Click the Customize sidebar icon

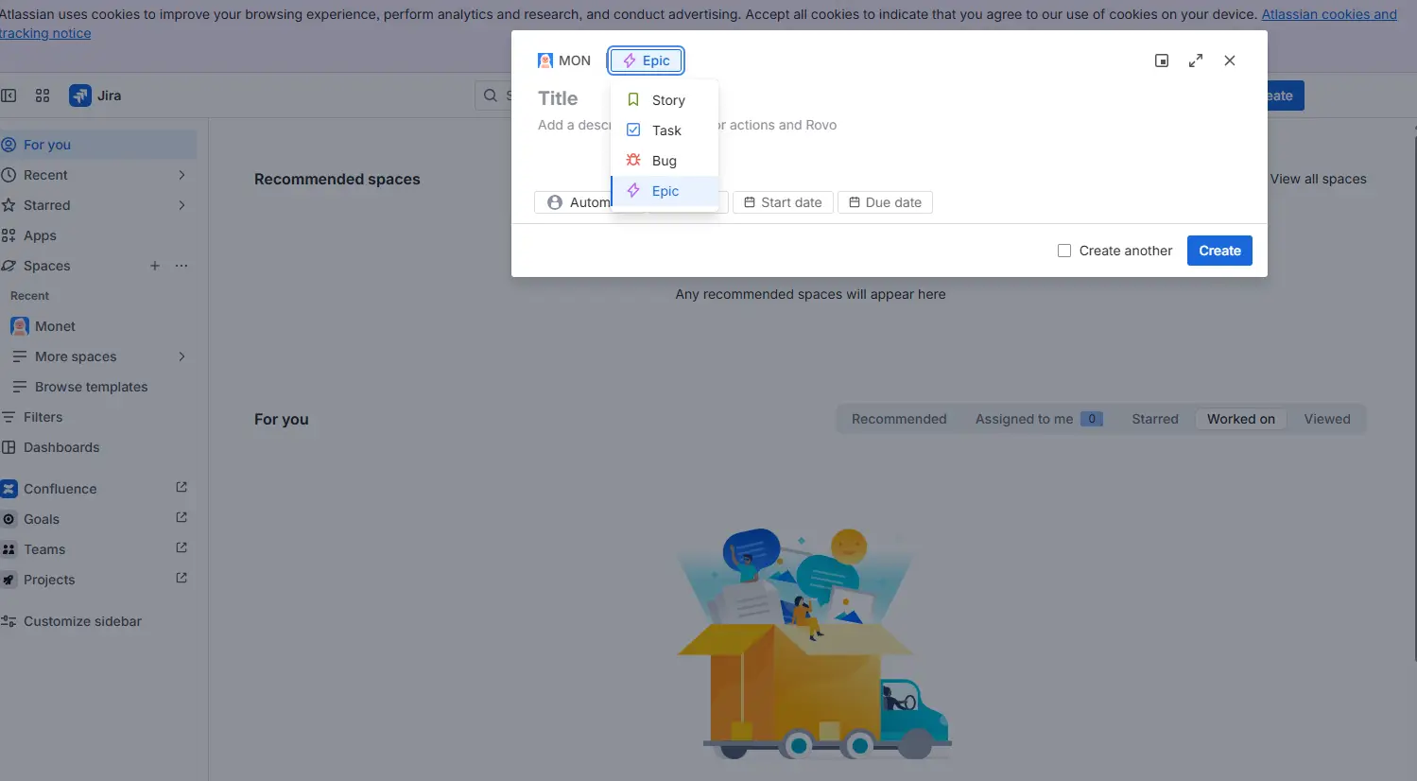pos(9,621)
